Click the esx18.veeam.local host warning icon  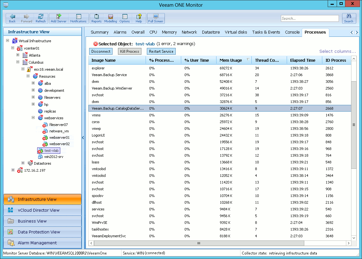point(29,69)
